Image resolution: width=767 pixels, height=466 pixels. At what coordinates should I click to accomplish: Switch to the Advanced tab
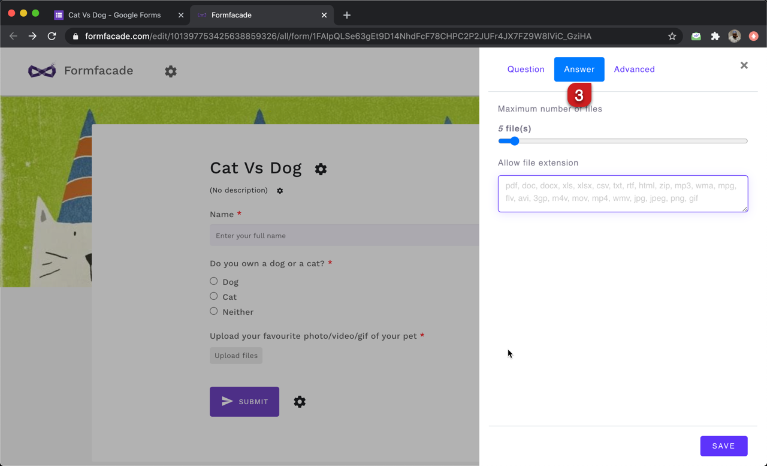click(x=634, y=70)
